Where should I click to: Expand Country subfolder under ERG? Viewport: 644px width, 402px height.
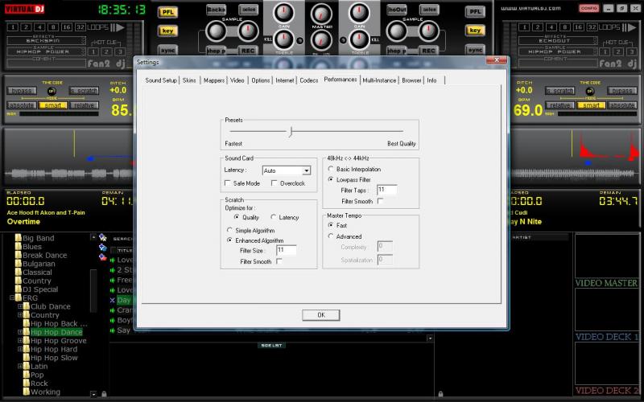(x=19, y=315)
